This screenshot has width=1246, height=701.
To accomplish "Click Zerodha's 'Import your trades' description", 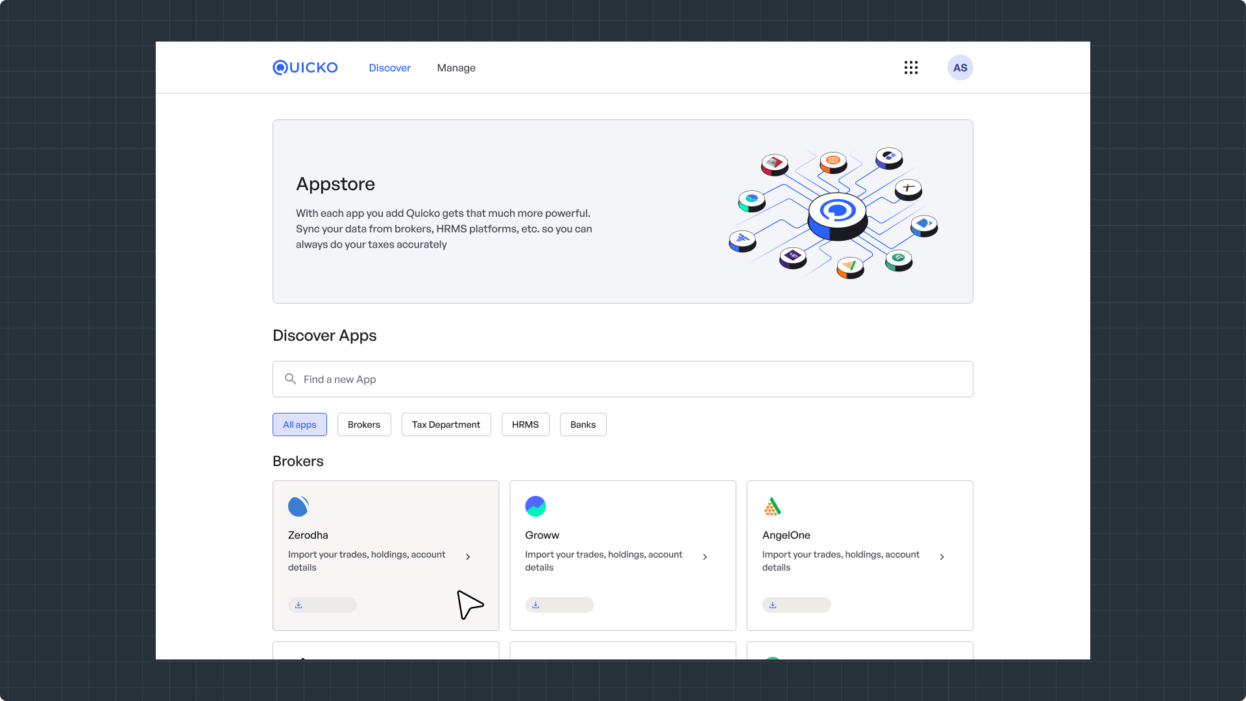I will click(x=367, y=561).
